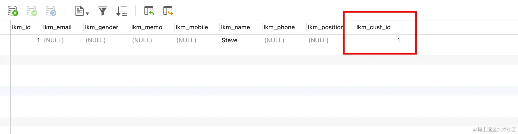Click the commit changes database icon
518x134 pixels.
[x=32, y=11]
